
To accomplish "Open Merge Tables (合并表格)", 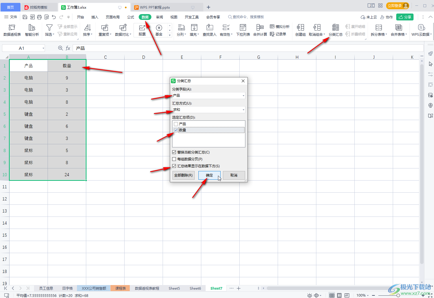I will (399, 30).
